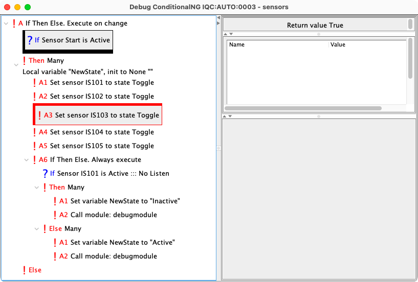Collapse the Else Many branch under A6
This screenshot has width=418, height=282.
click(x=36, y=229)
